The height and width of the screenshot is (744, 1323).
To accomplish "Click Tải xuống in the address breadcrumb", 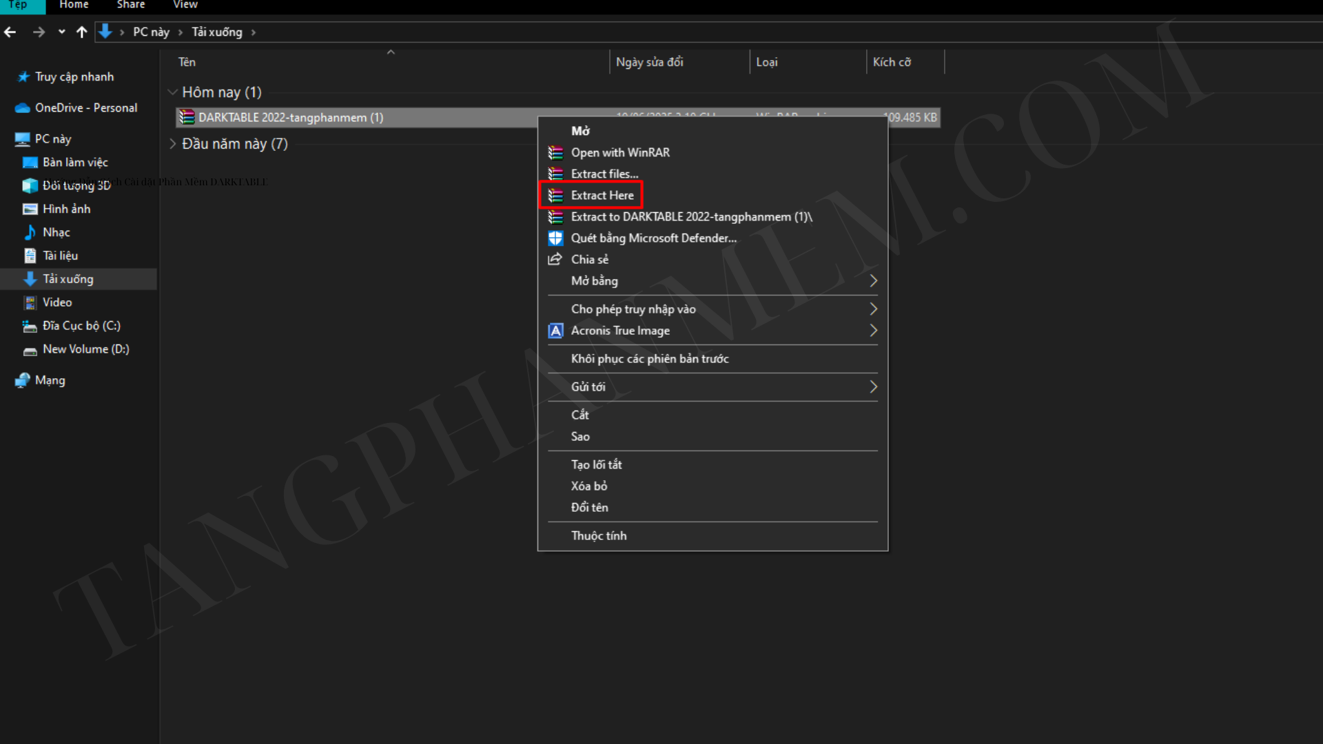I will point(217,32).
